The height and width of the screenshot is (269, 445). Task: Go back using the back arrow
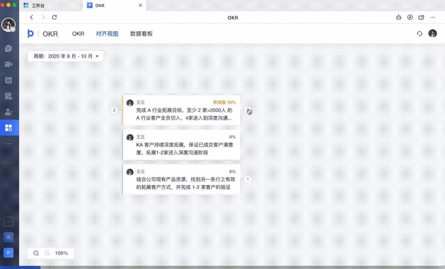coord(31,17)
